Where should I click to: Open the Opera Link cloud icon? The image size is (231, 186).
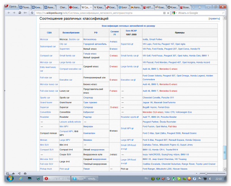click(13, 173)
